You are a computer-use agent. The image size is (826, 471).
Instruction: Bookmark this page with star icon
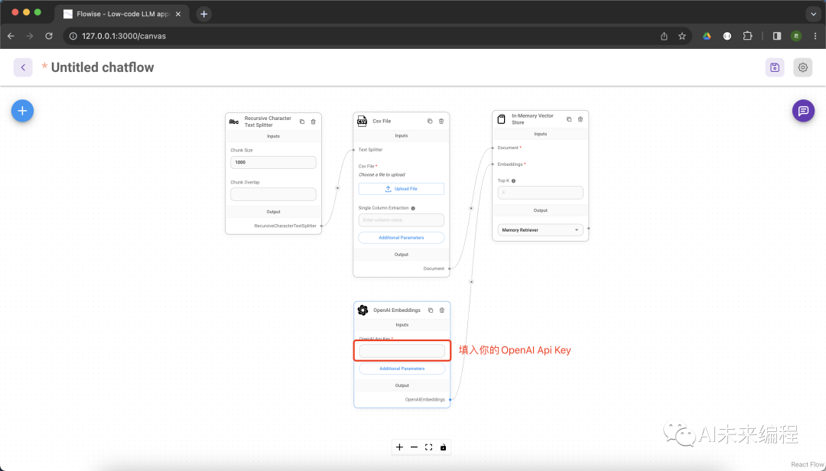click(x=682, y=36)
